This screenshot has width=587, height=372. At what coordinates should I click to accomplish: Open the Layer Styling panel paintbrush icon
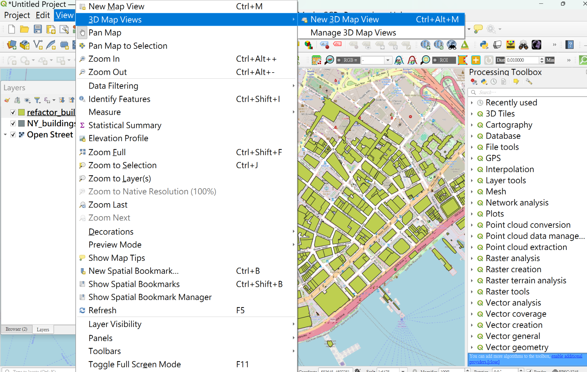click(x=7, y=100)
